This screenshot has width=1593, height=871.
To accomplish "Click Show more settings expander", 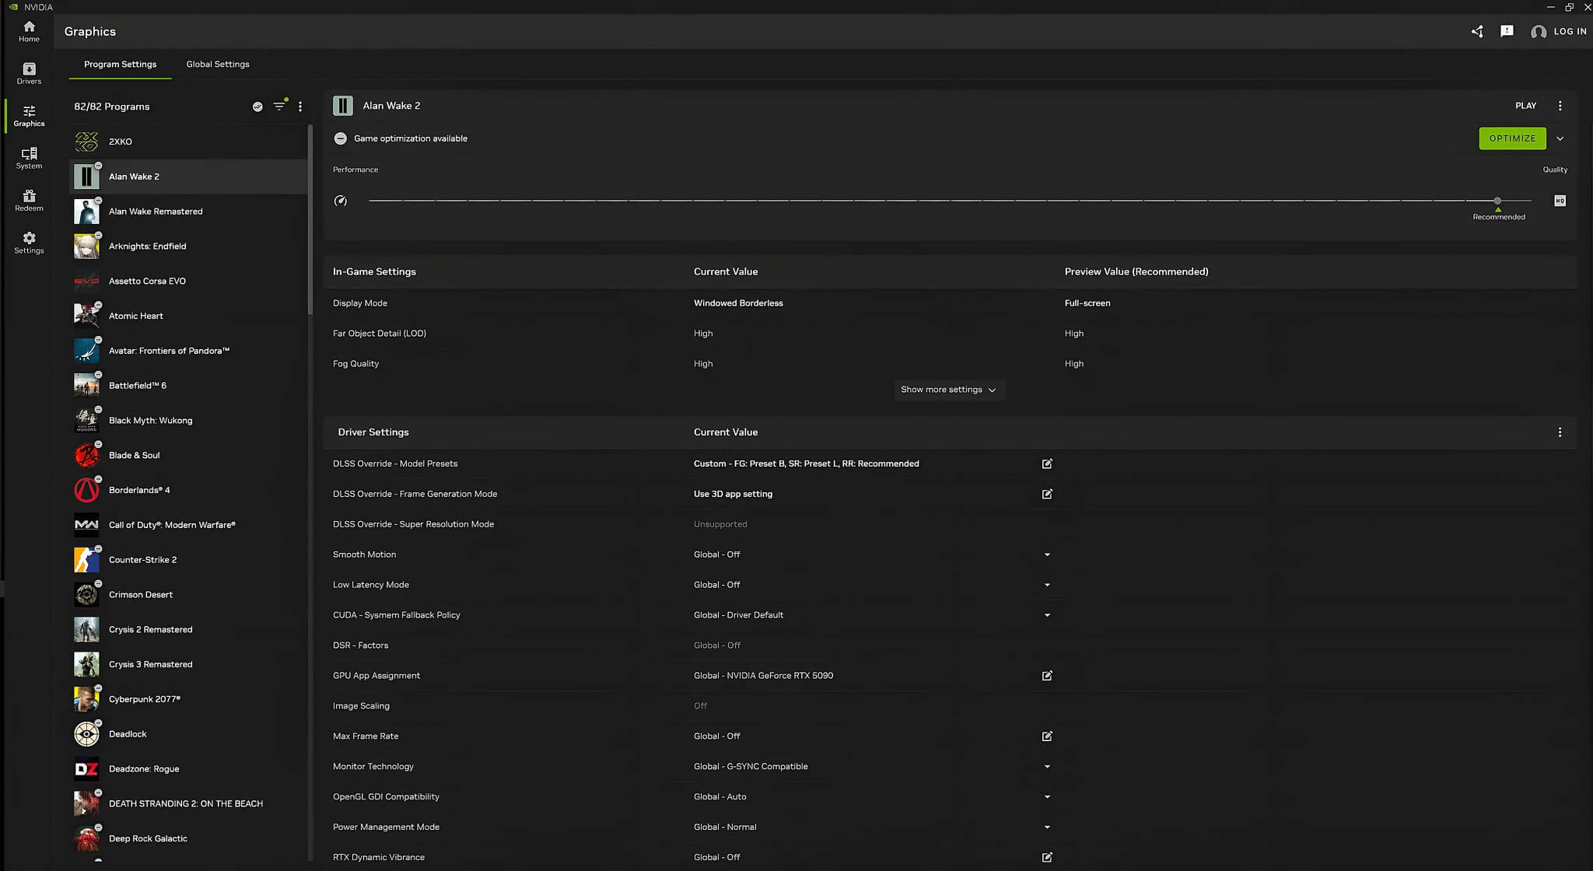I will (x=949, y=390).
